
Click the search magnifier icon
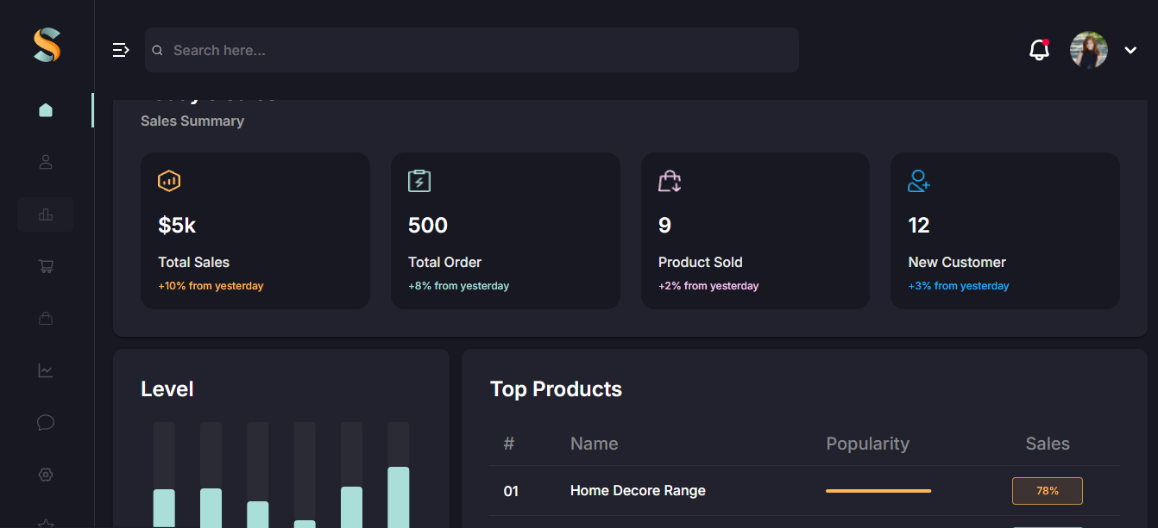(x=158, y=51)
